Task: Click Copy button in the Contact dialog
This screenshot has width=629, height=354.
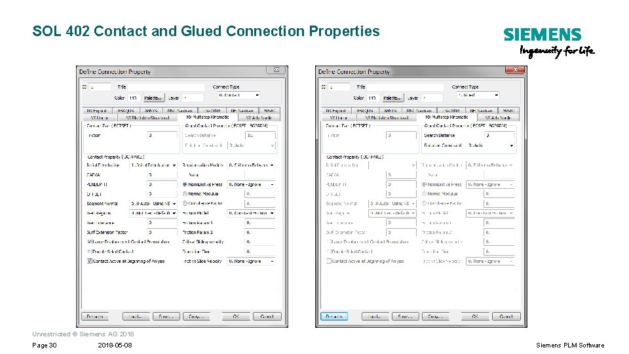Action: (x=196, y=317)
